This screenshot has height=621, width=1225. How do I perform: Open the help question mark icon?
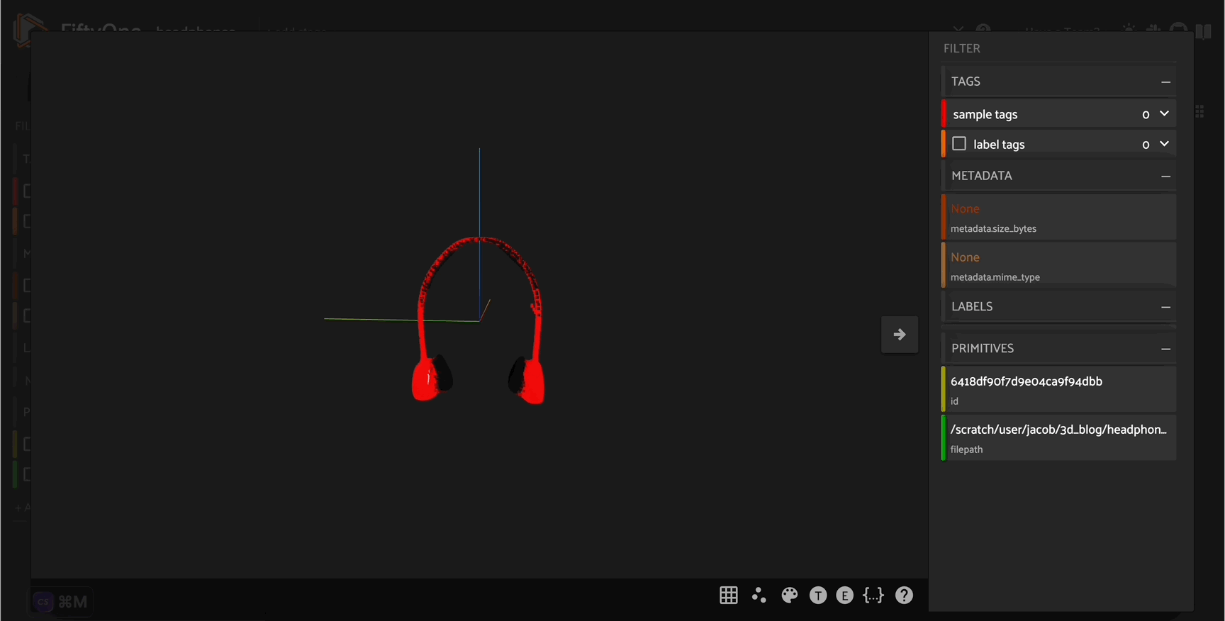pos(904,595)
